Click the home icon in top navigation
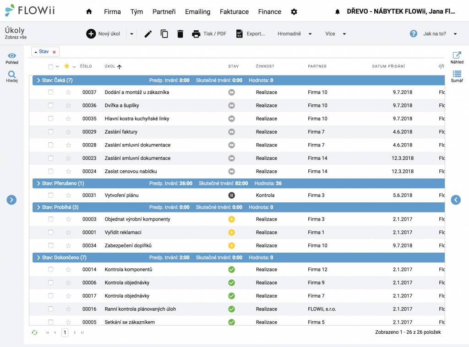Screen dimensions: 469x347 coord(89,11)
